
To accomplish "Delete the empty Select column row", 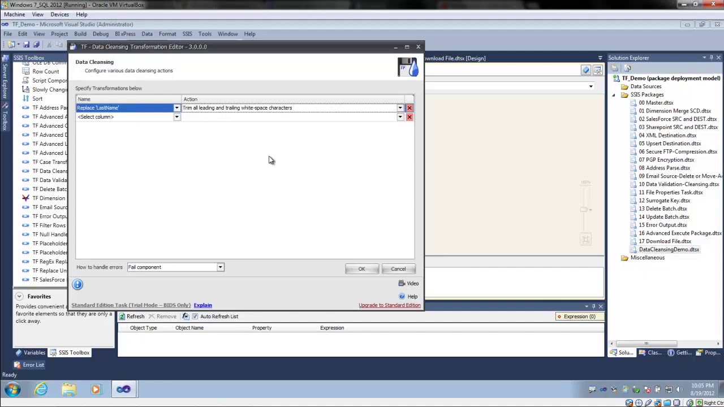I will pos(410,117).
